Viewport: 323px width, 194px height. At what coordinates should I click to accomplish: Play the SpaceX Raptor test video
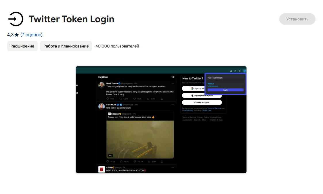coord(140,139)
